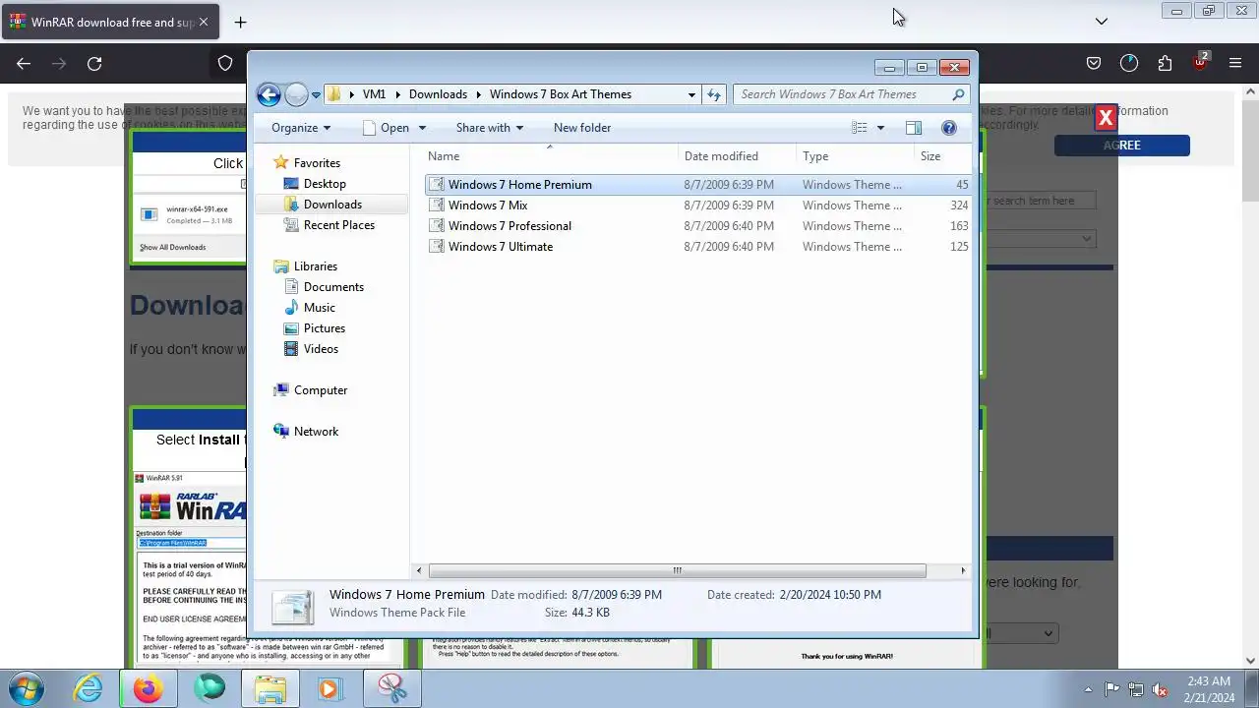Click the Snipping Tool taskbar icon

point(392,689)
